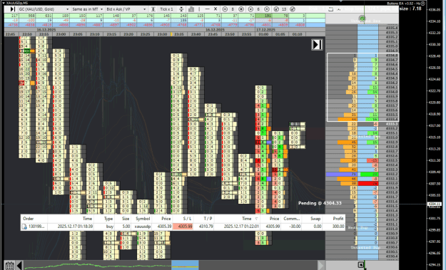Click the profit value 300.00
Screen dimensions: 446x270
338,227
